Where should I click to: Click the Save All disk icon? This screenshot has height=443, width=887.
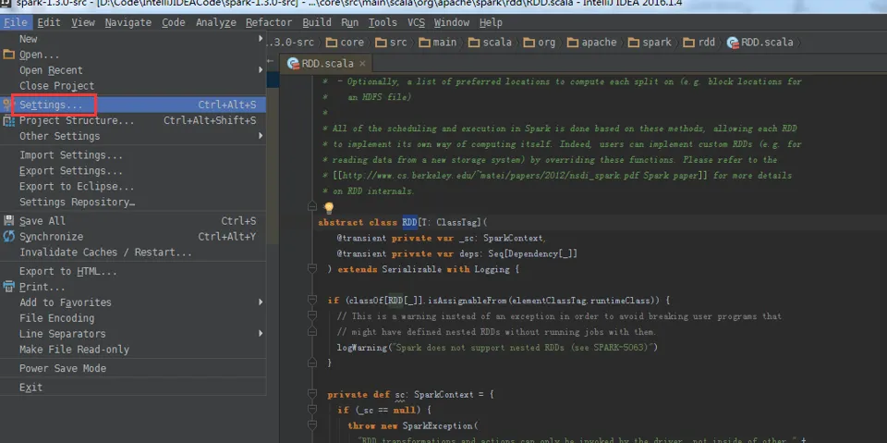coord(9,221)
